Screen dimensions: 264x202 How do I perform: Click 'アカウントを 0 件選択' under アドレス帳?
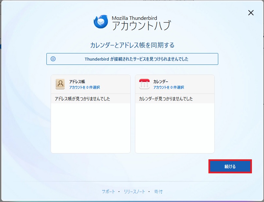[84, 87]
